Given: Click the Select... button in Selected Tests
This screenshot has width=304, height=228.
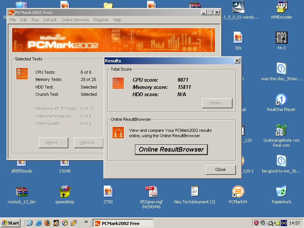Looking at the screenshot, I should pyautogui.click(x=53, y=143).
